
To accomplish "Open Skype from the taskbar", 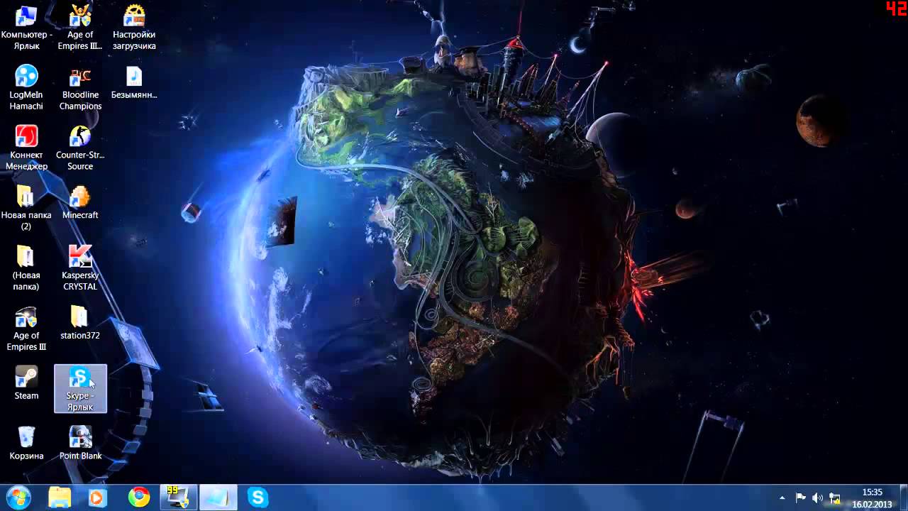I will click(258, 498).
